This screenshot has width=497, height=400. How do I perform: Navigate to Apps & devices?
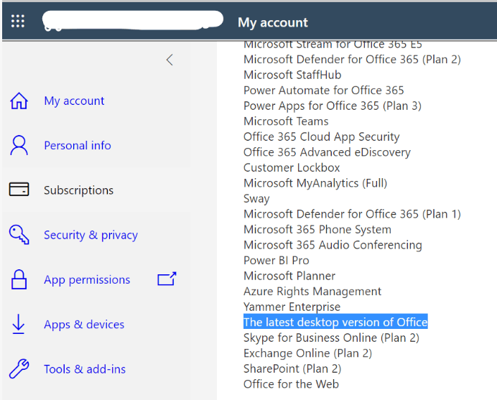84,325
